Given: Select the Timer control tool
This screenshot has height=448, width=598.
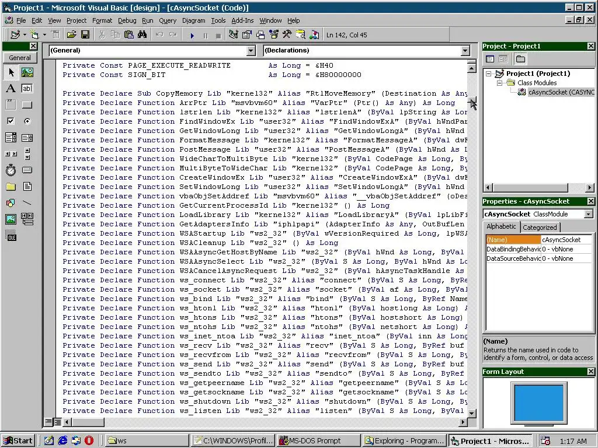Looking at the screenshot, I should [11, 170].
